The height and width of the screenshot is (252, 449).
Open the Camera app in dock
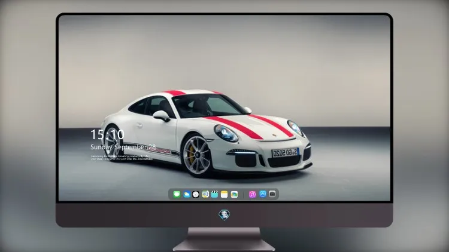[x=272, y=194]
